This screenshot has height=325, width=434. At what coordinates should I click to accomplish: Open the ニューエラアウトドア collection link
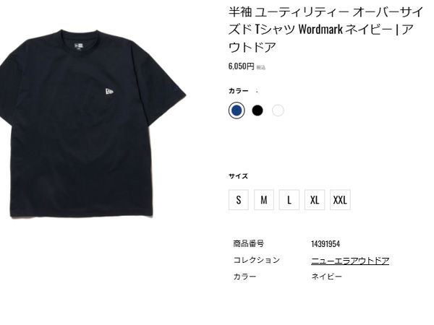350,261
